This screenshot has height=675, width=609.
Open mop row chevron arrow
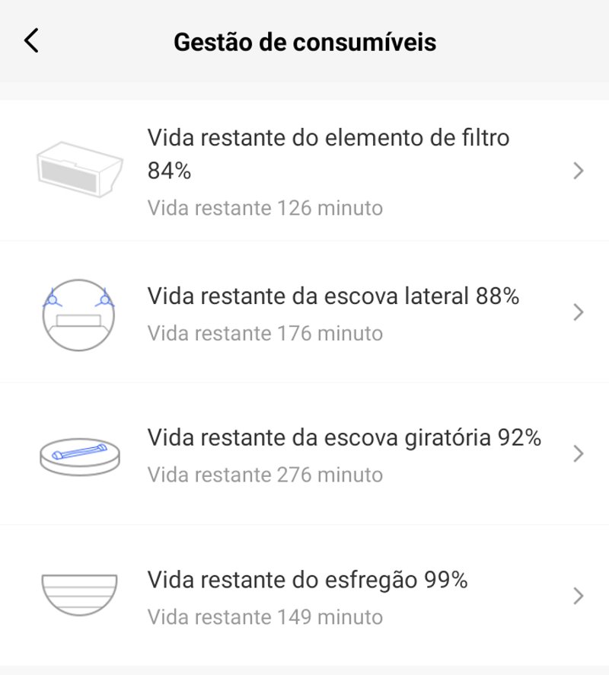point(579,595)
